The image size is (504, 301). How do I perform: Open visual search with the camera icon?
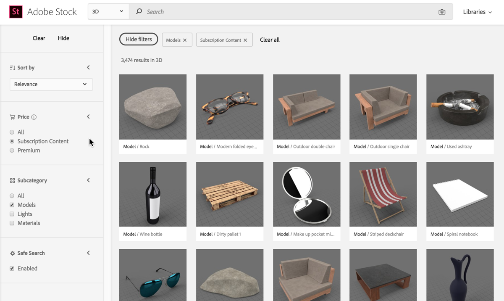(x=442, y=12)
